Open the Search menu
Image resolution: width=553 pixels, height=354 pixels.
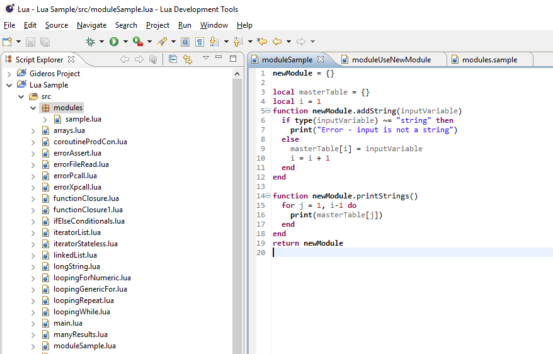126,25
